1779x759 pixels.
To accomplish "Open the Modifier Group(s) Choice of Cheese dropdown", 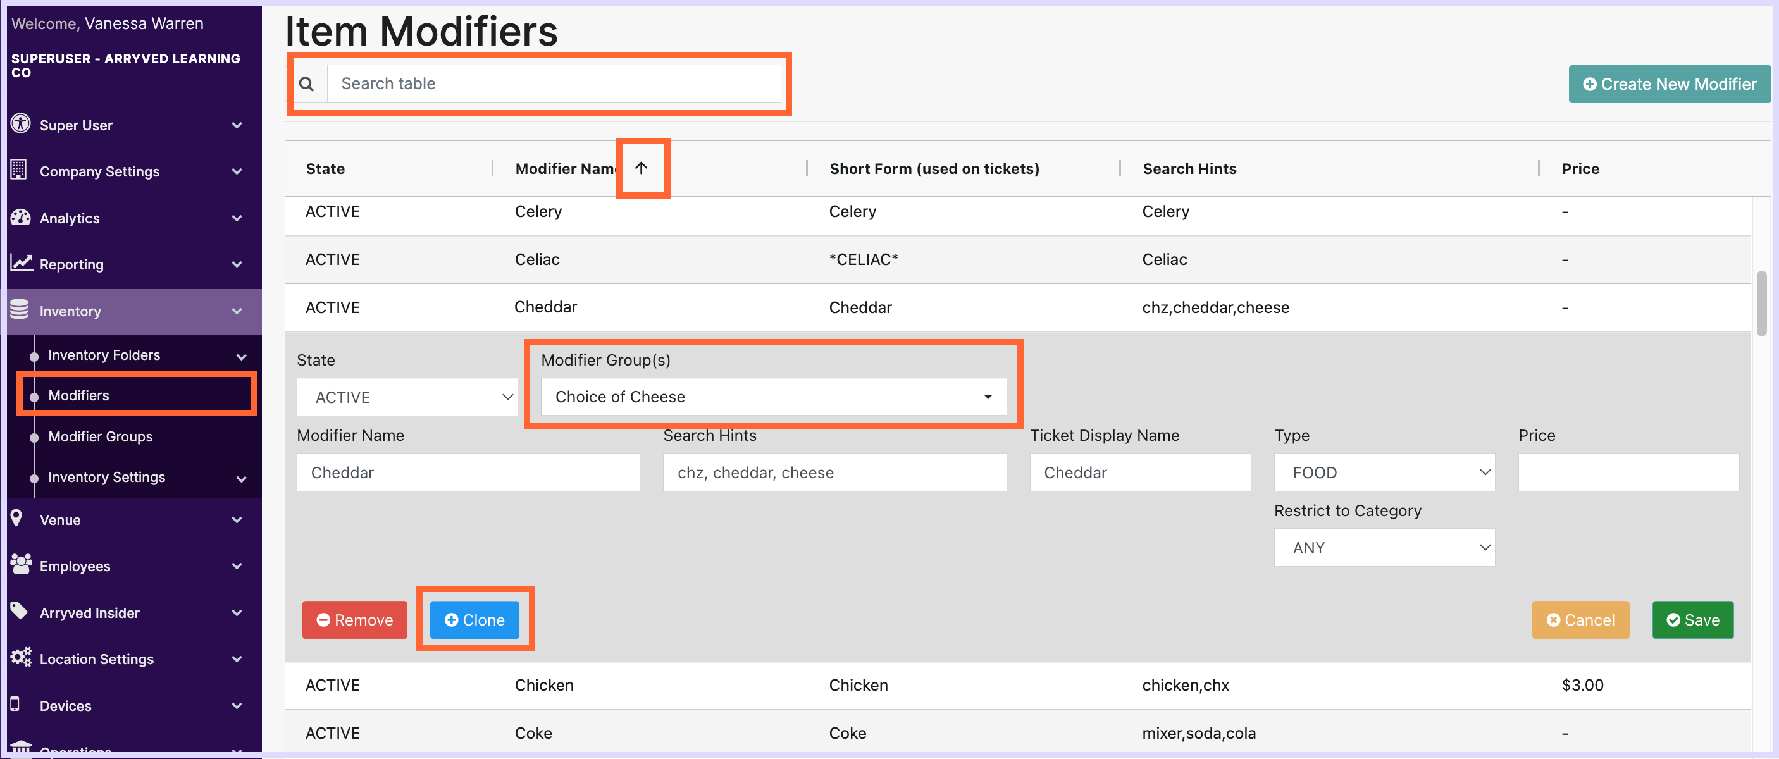I will pos(773,397).
